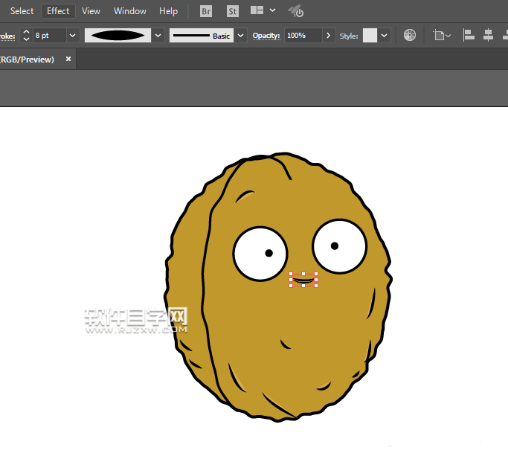
Task: Expand variable width profile dropdown
Action: click(x=158, y=35)
